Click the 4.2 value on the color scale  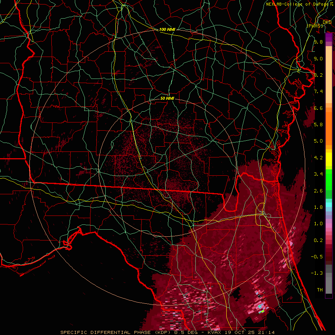pyautogui.click(x=318, y=158)
